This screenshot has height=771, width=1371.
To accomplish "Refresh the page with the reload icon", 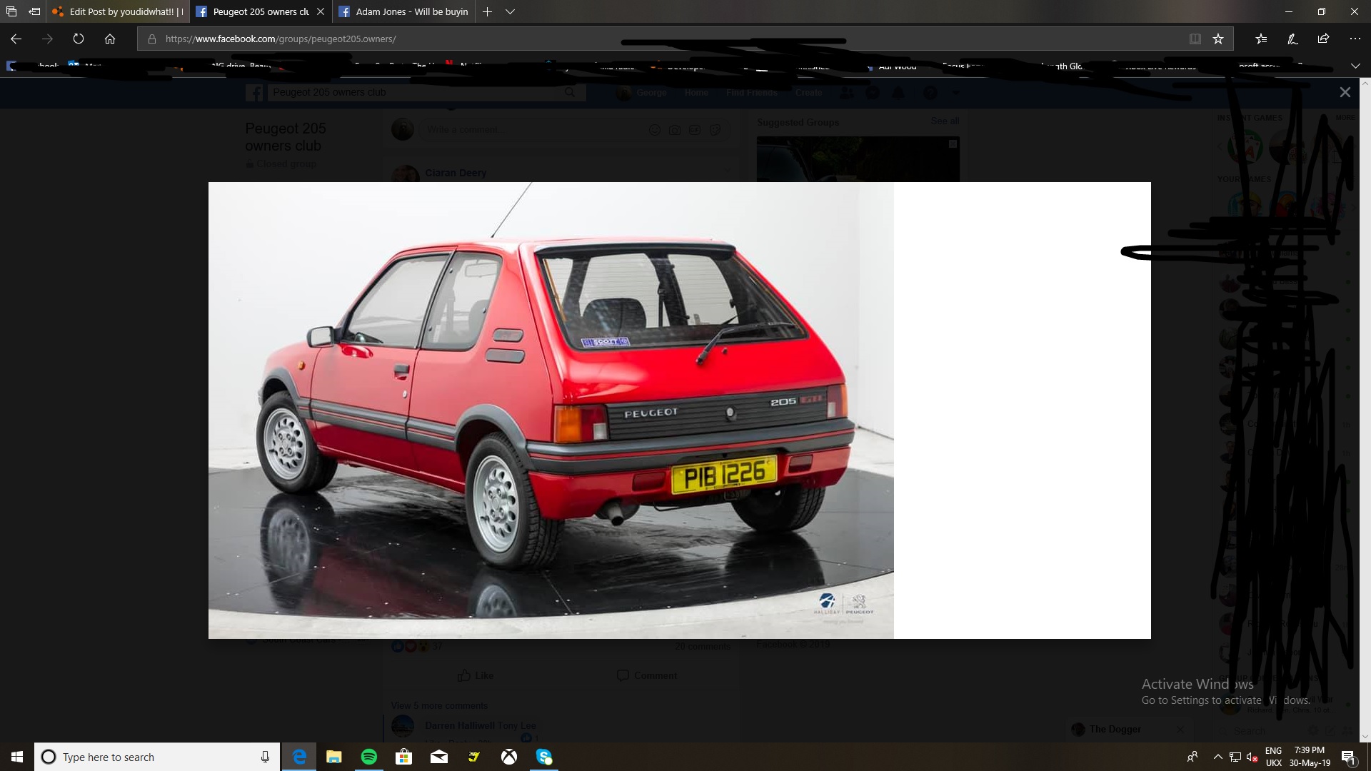I will click(79, 39).
